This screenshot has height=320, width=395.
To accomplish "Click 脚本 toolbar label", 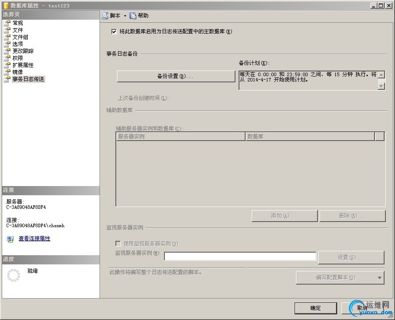I will click(x=115, y=16).
